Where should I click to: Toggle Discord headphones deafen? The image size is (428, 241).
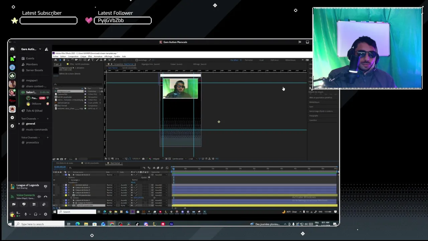[x=35, y=214]
